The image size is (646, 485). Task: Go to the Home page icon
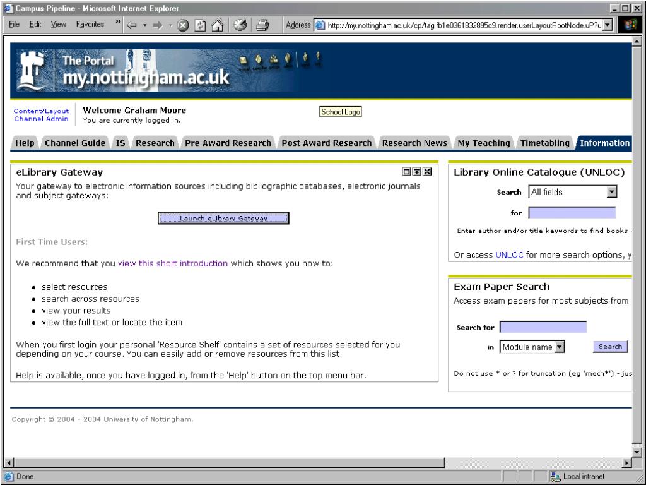click(x=217, y=25)
